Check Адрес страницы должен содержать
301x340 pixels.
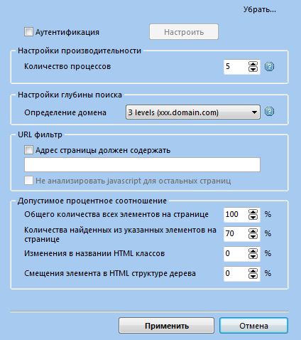[28, 150]
